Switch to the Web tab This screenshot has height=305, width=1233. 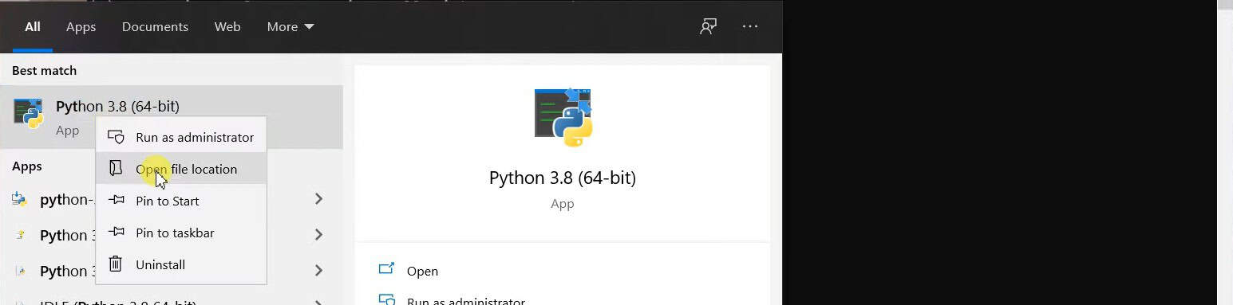tap(227, 26)
